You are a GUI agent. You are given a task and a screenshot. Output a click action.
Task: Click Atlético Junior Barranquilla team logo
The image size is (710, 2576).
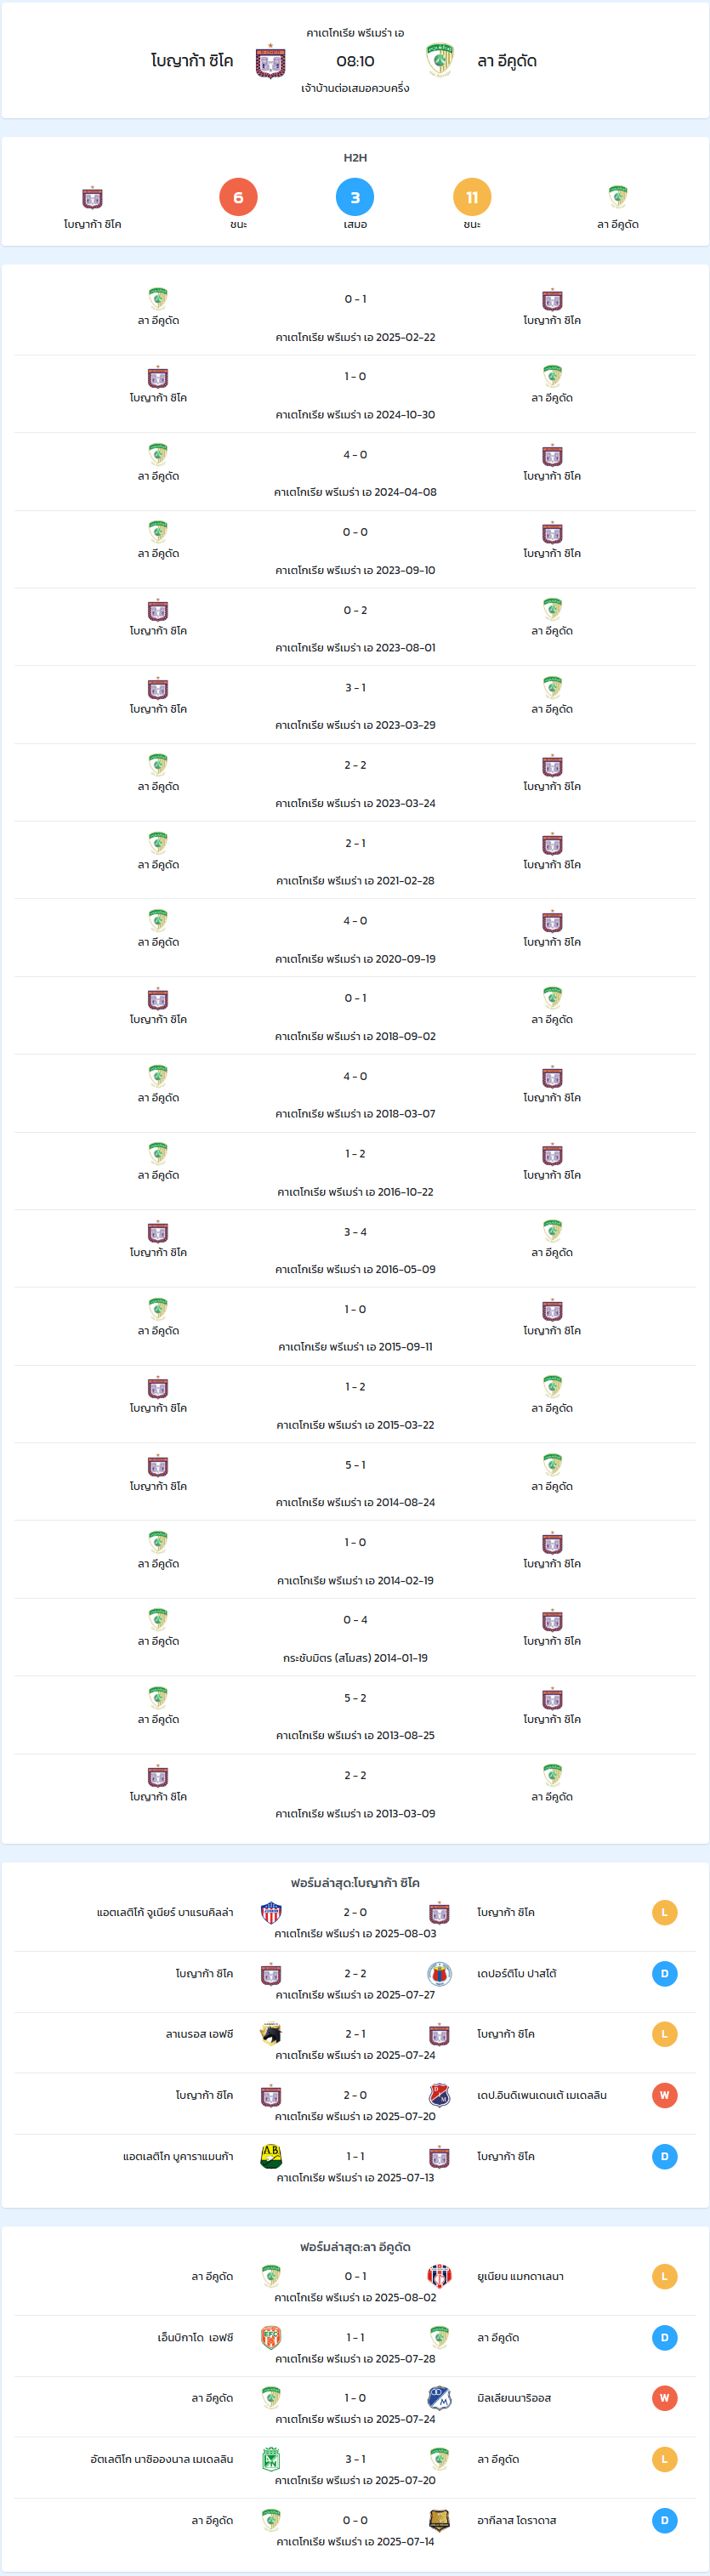click(x=271, y=1912)
